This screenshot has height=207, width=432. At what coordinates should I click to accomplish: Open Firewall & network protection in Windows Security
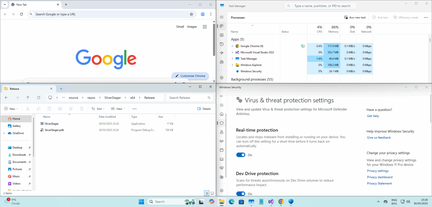(x=222, y=141)
